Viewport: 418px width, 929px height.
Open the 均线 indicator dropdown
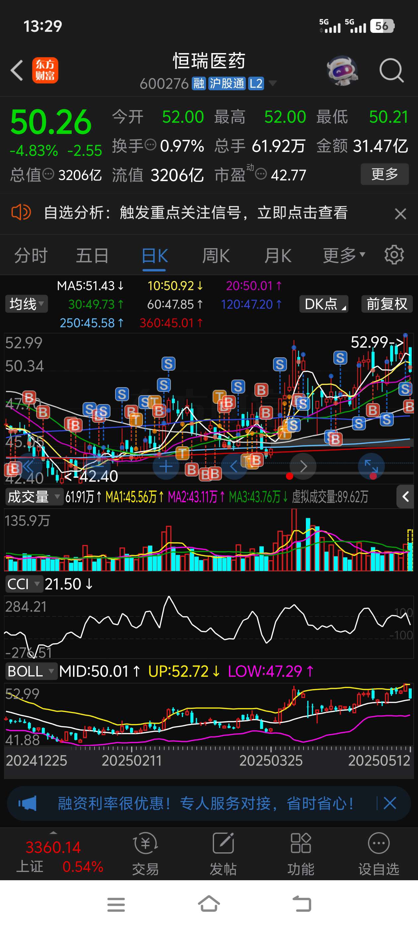tap(26, 304)
